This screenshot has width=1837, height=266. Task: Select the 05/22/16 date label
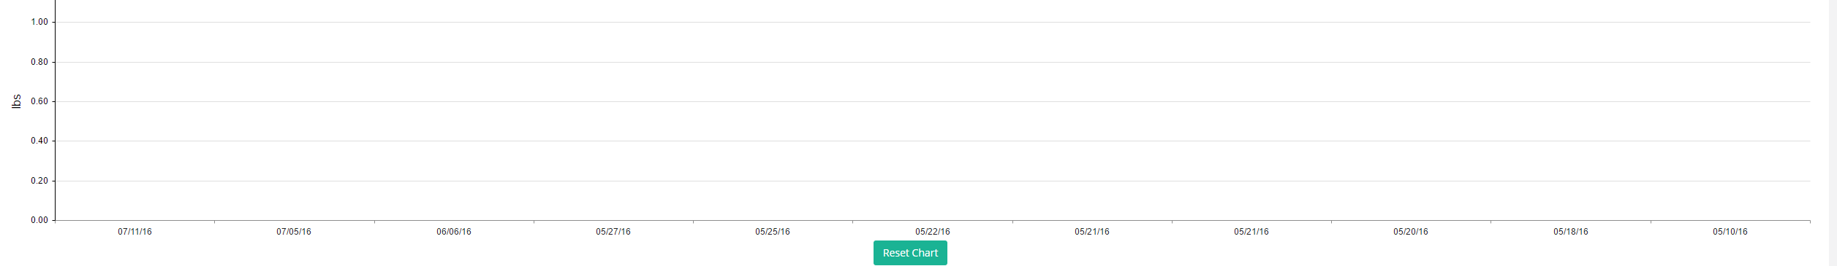click(x=933, y=232)
